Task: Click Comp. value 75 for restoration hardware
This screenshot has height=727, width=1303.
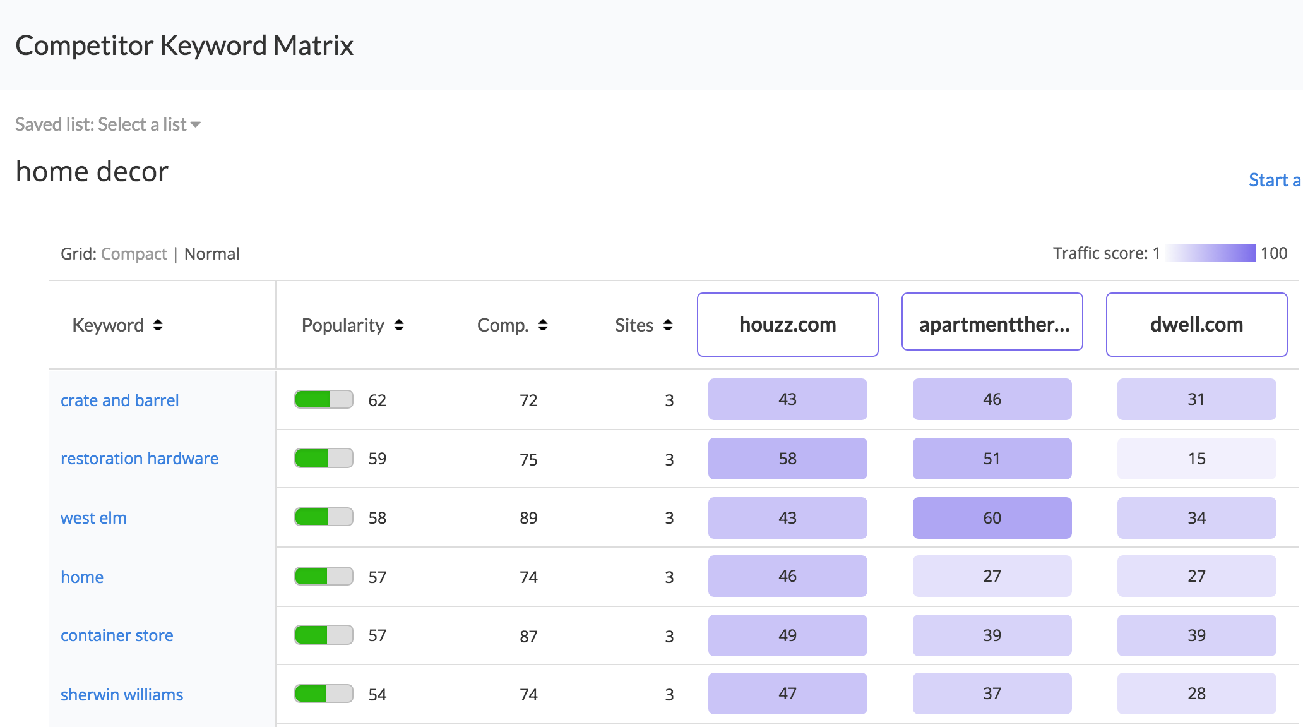Action: 528,460
